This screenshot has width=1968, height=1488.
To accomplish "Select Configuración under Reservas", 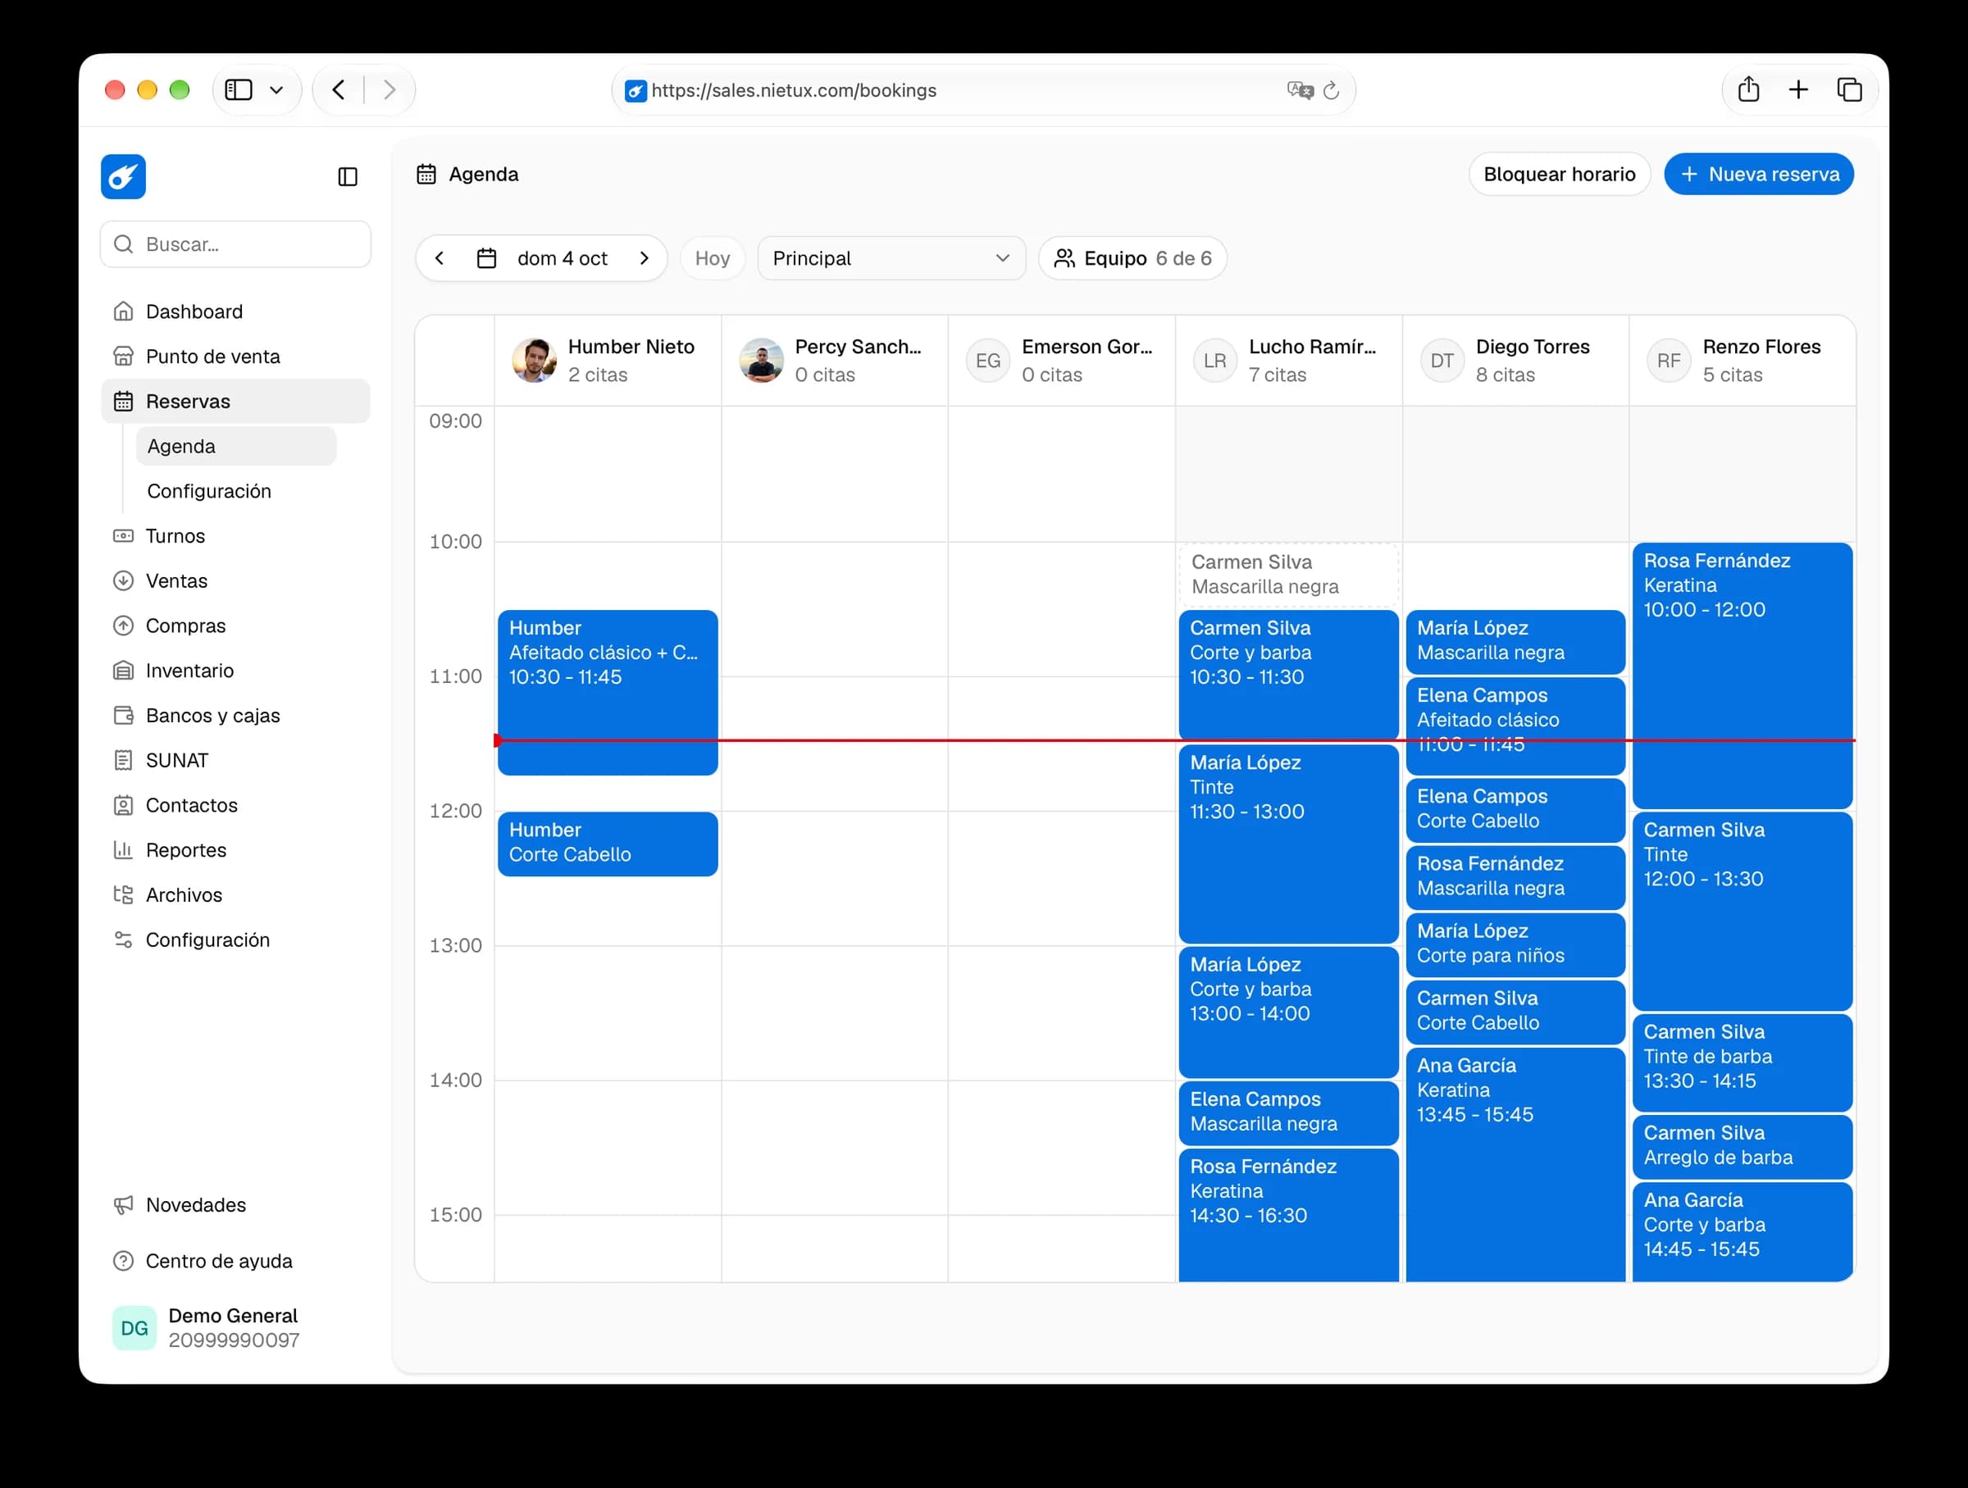I will pos(236,492).
